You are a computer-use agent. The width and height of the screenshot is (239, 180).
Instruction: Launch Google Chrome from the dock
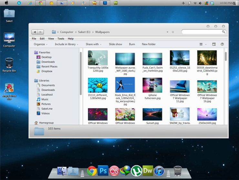[x=92, y=171]
